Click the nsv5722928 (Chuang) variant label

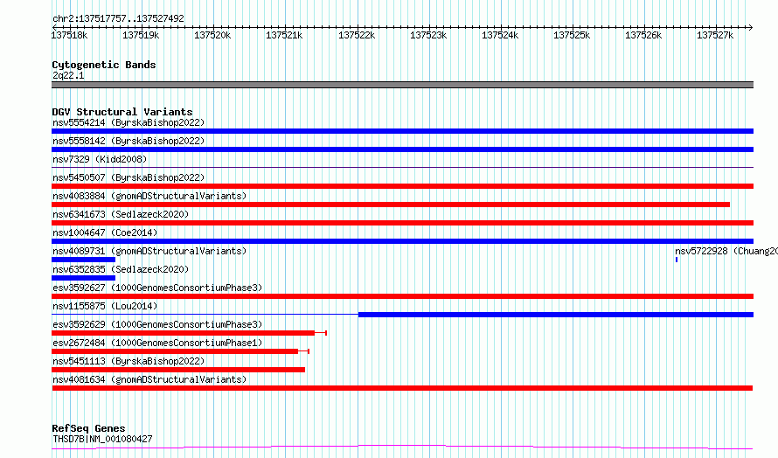726,251
